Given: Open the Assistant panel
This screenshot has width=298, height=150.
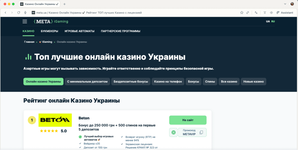Looking at the screenshot, I should point(285,13).
